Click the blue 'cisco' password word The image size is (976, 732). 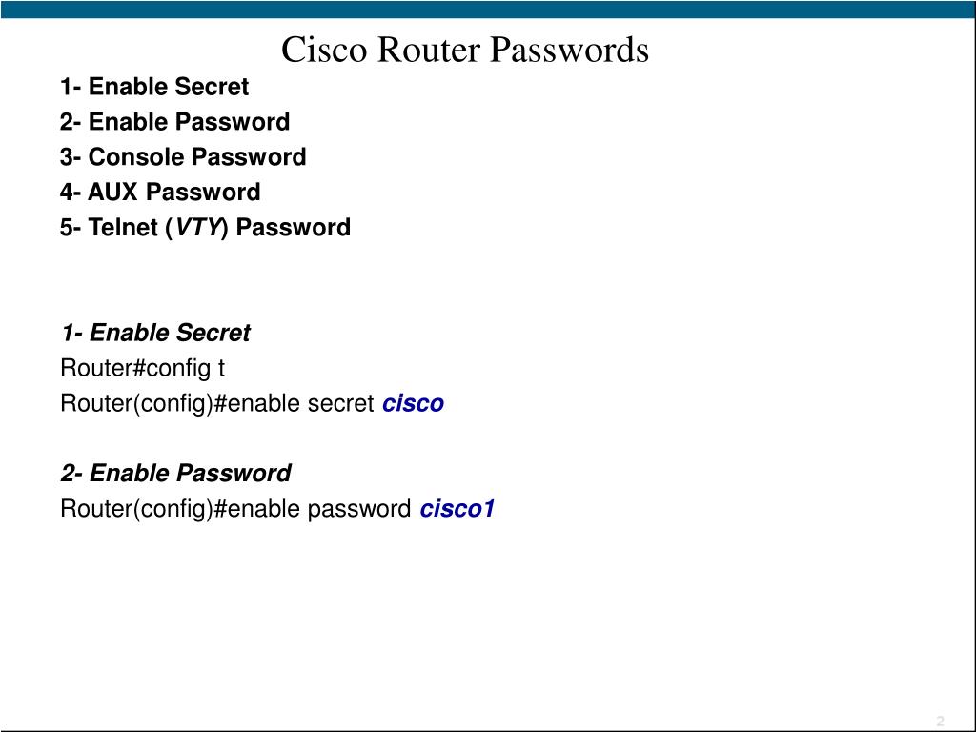(x=413, y=403)
